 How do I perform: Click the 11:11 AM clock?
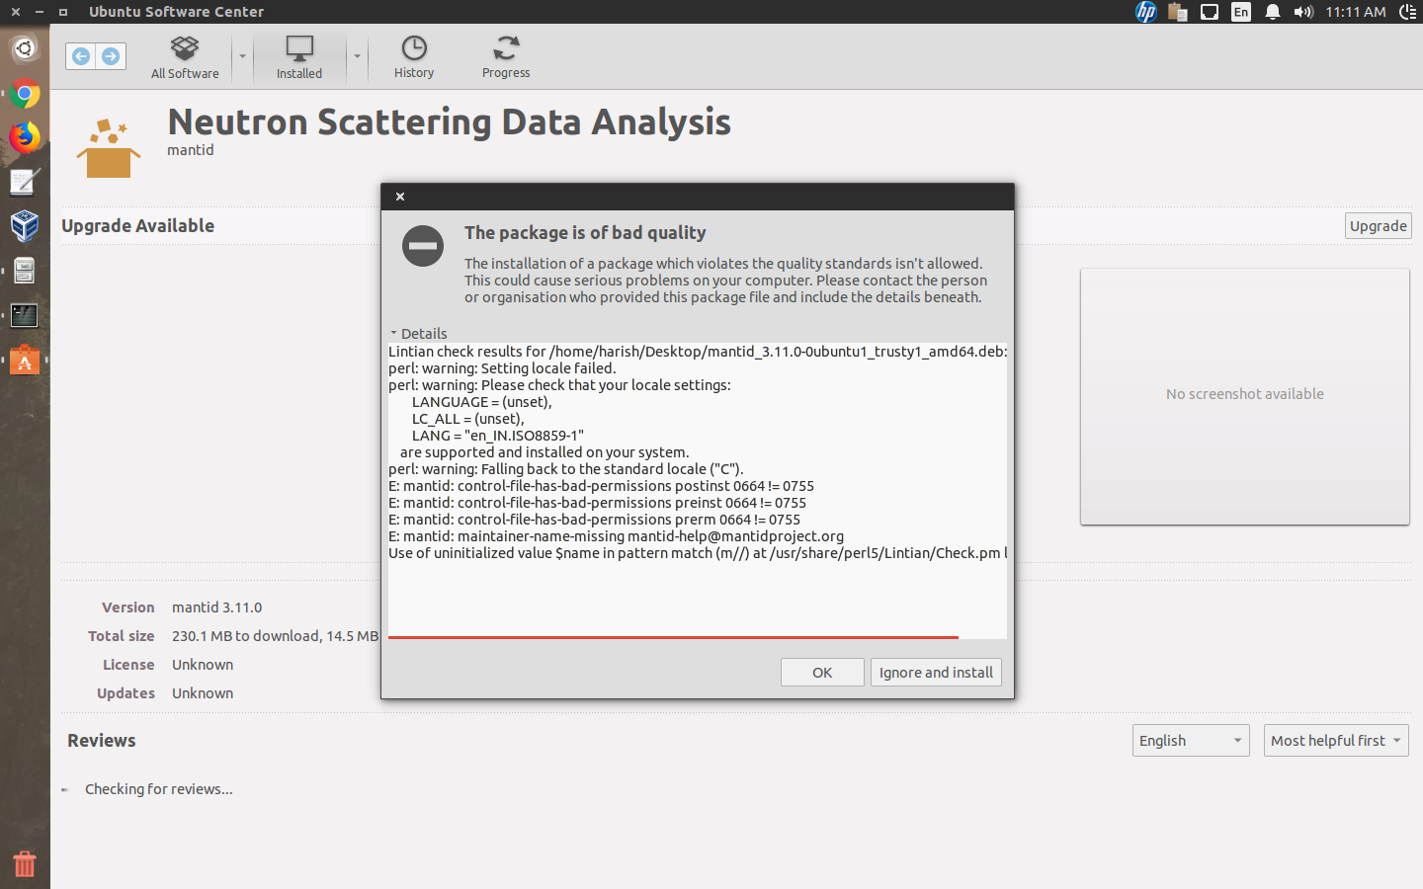(1356, 12)
